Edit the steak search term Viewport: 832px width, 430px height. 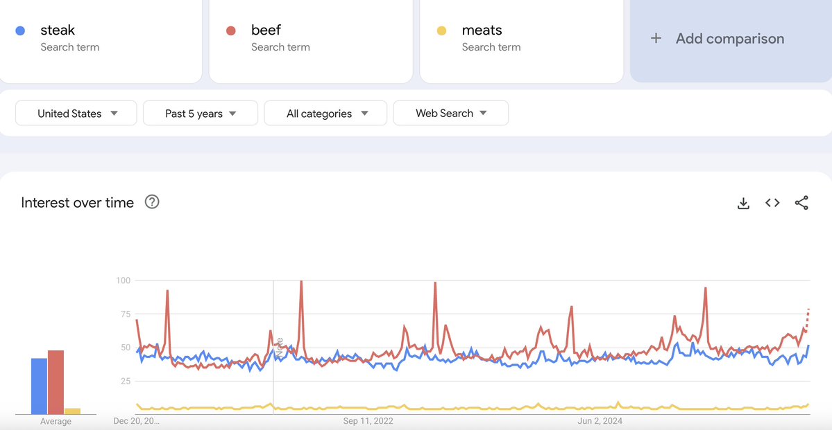click(x=58, y=30)
